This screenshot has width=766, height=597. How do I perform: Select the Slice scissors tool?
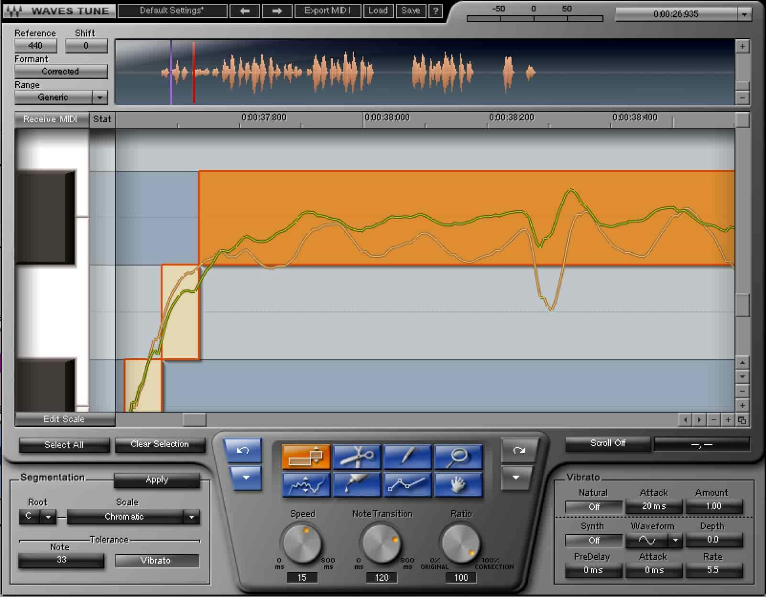(x=356, y=457)
